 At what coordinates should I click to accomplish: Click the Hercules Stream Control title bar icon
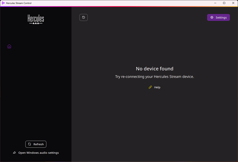[x=3, y=3]
